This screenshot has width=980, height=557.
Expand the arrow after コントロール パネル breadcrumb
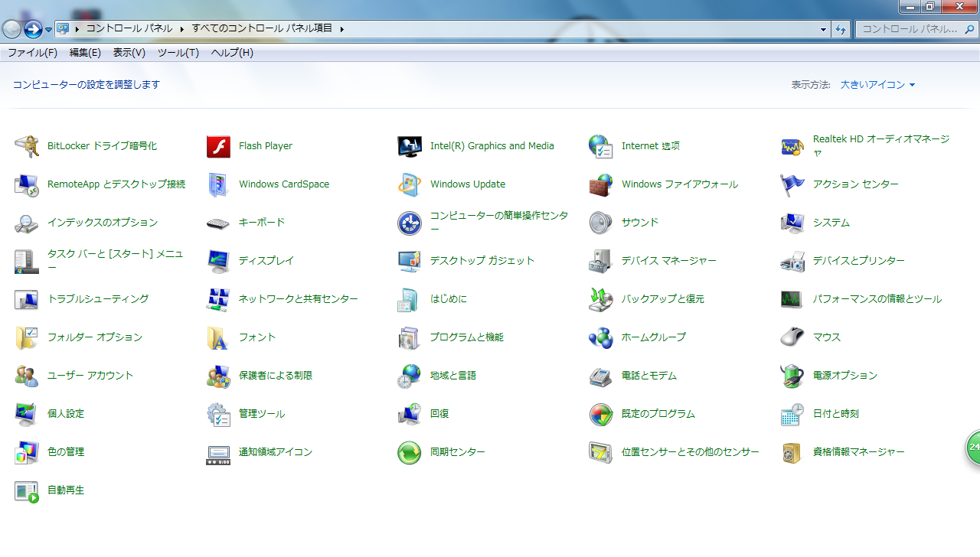click(182, 29)
